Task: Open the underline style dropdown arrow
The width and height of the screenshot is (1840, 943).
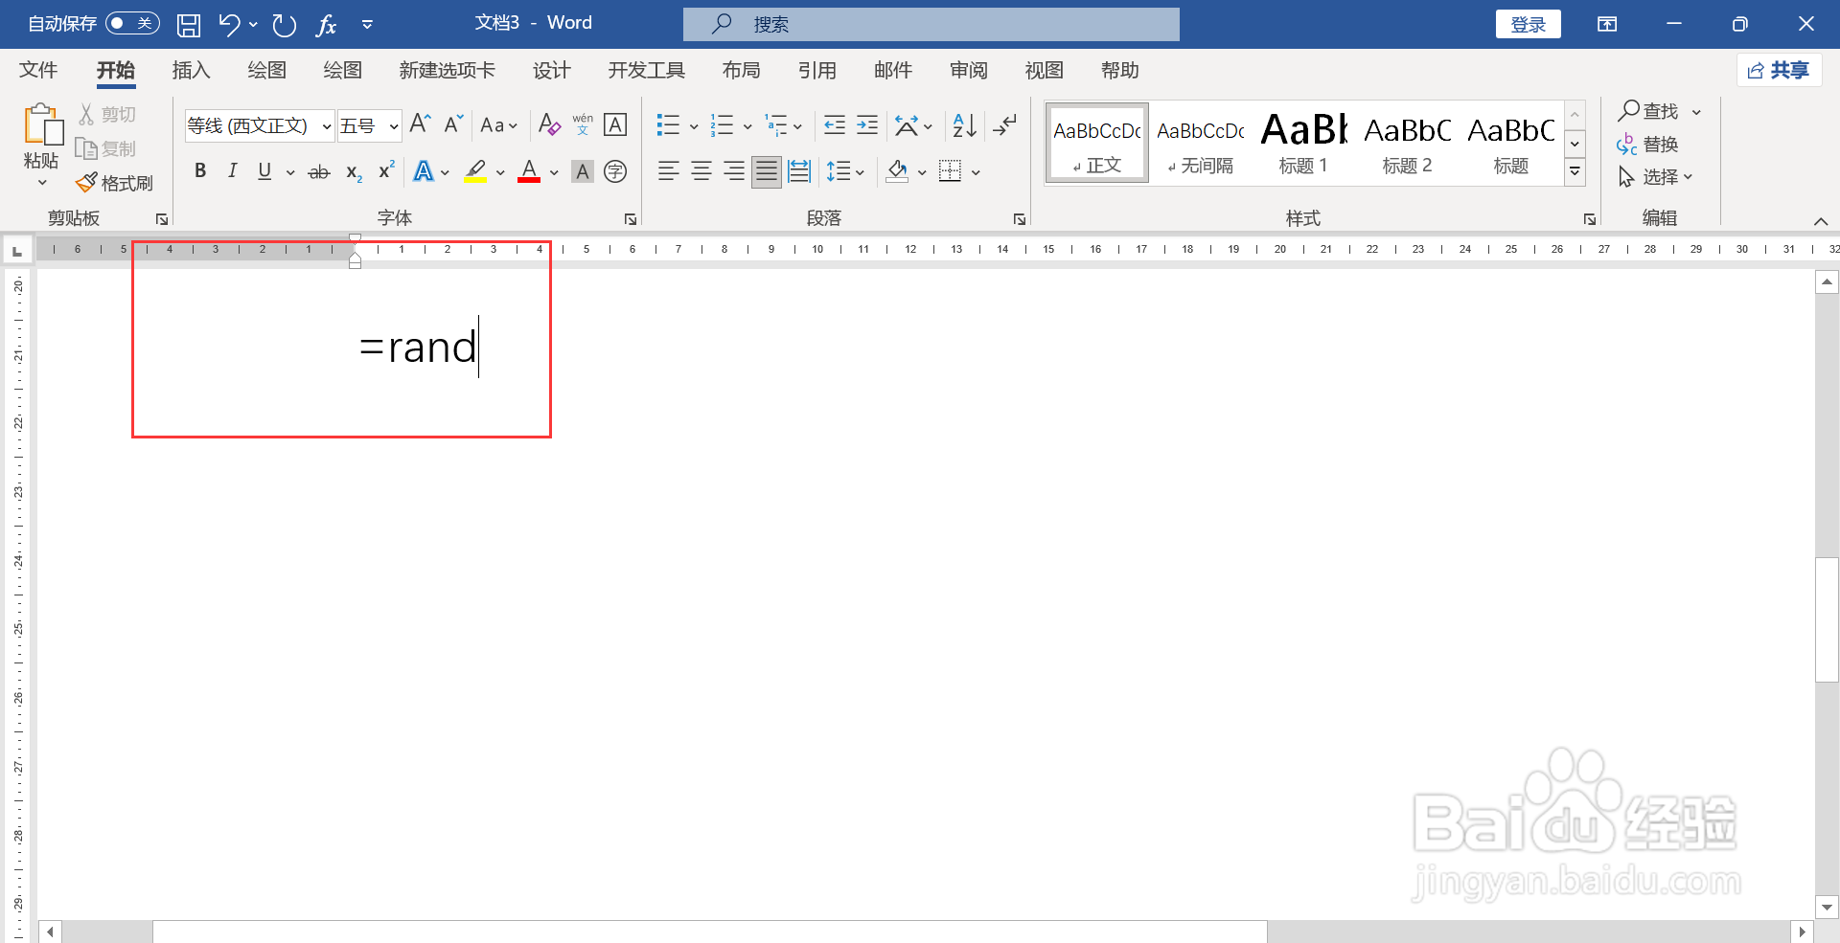Action: pyautogui.click(x=289, y=172)
